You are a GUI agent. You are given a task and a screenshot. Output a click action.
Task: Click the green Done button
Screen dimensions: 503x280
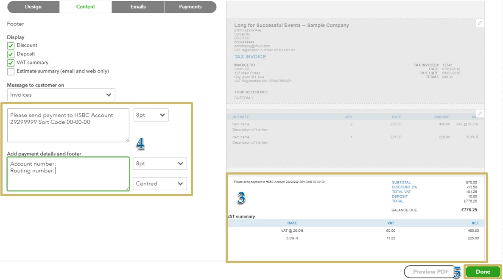point(483,272)
